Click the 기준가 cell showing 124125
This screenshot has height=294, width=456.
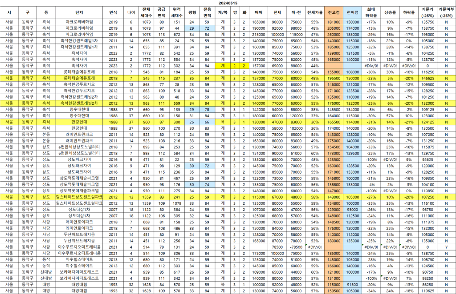[427, 122]
